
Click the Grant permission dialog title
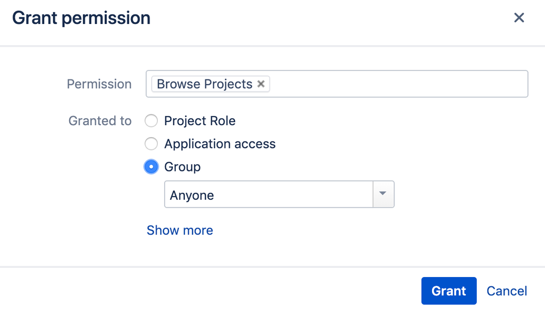(x=81, y=18)
